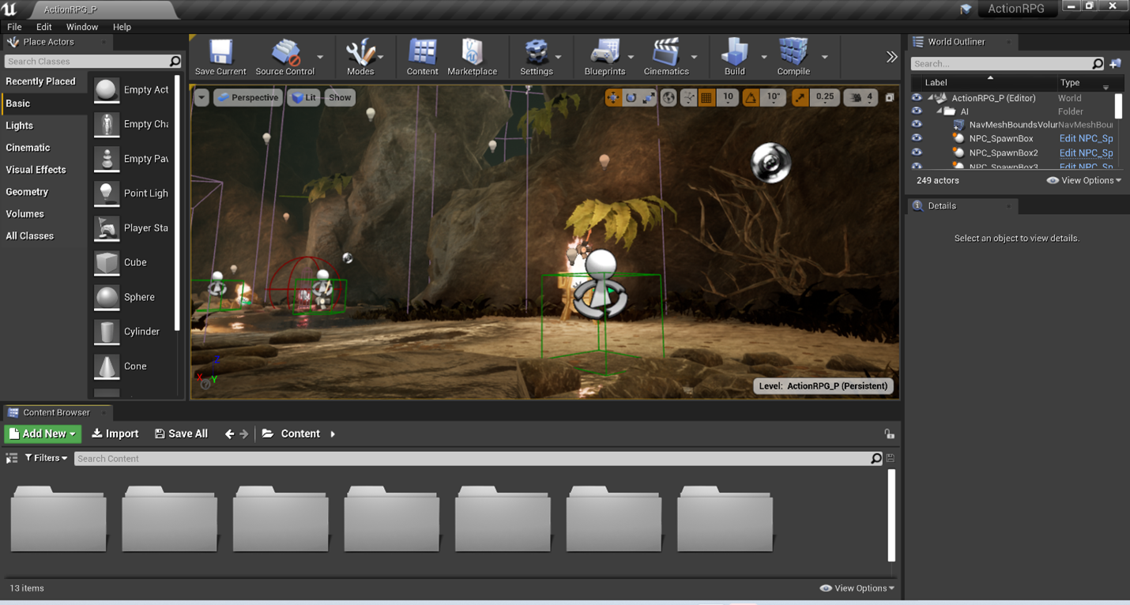1130x605 pixels.
Task: Open Cinematics from the toolbar
Action: (x=665, y=57)
